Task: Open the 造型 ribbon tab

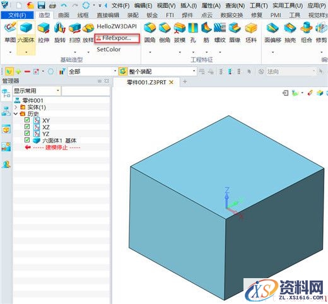Action: [x=44, y=15]
